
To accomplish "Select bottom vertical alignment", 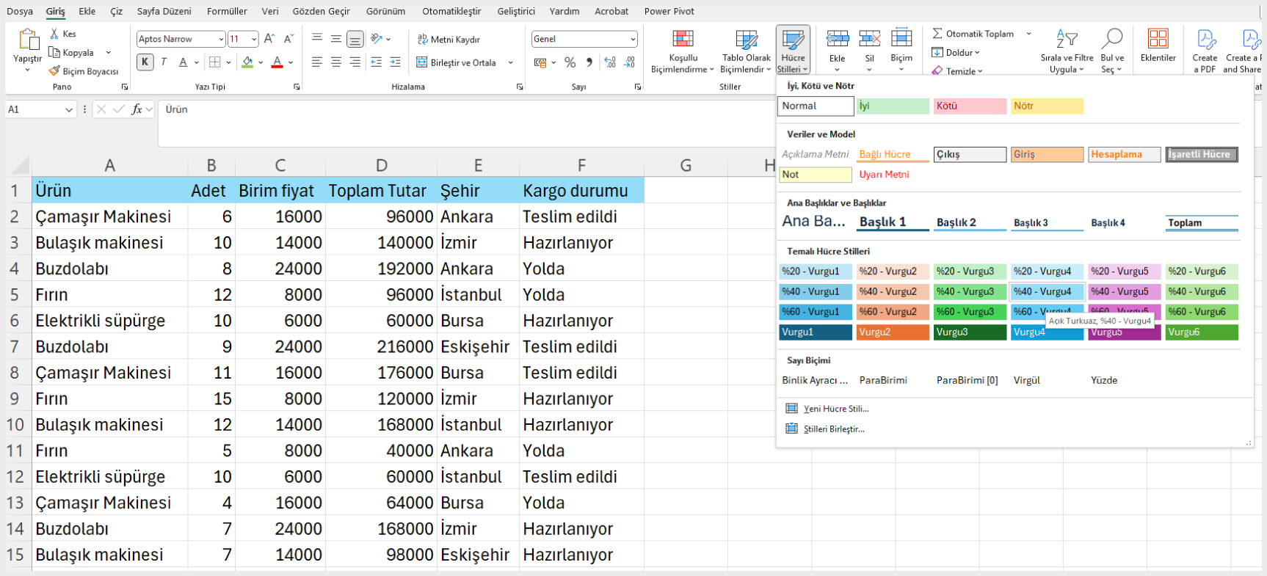I will coord(355,39).
